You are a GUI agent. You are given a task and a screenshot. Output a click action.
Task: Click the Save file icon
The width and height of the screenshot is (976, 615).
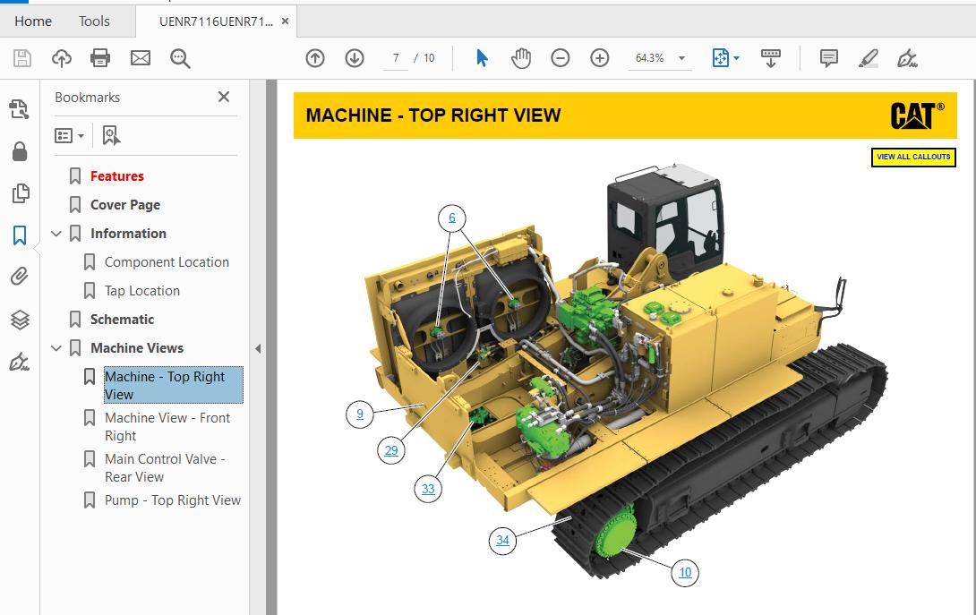tap(22, 58)
